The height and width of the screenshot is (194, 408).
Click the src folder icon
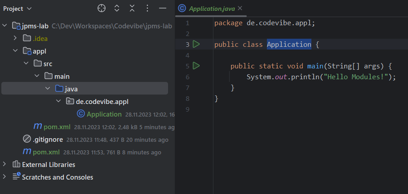tap(38, 63)
